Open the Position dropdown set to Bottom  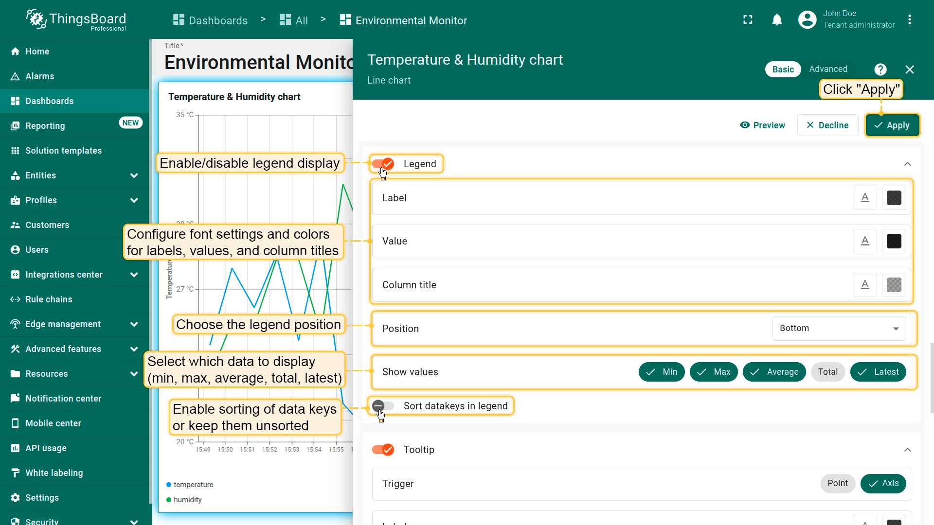pyautogui.click(x=839, y=329)
